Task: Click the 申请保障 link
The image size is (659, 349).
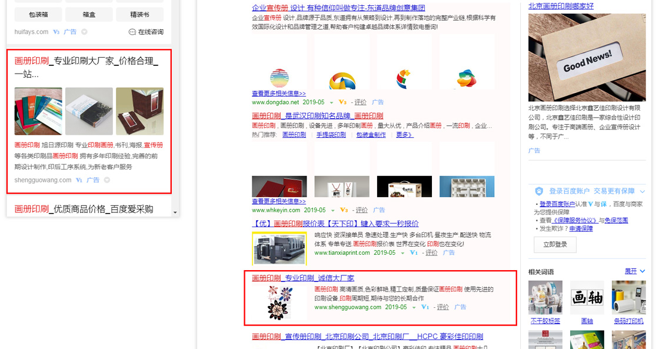Action: point(581,228)
